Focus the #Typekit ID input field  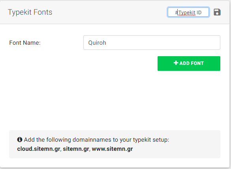pyautogui.click(x=188, y=12)
